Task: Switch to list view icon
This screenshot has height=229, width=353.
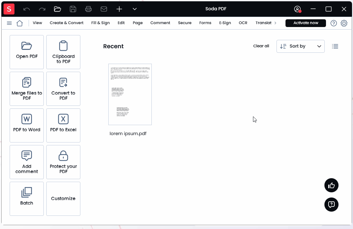Action: coord(335,46)
